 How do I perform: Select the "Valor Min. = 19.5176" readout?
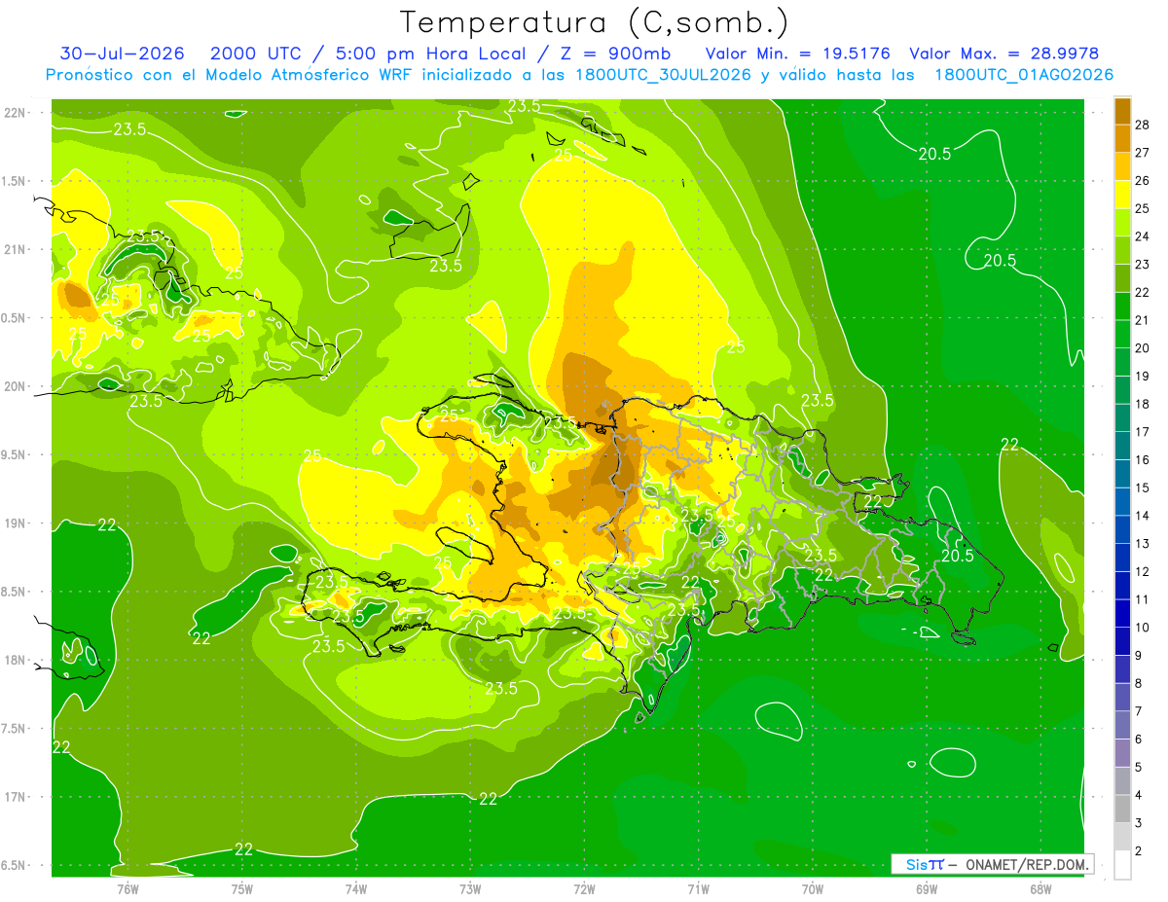[797, 54]
